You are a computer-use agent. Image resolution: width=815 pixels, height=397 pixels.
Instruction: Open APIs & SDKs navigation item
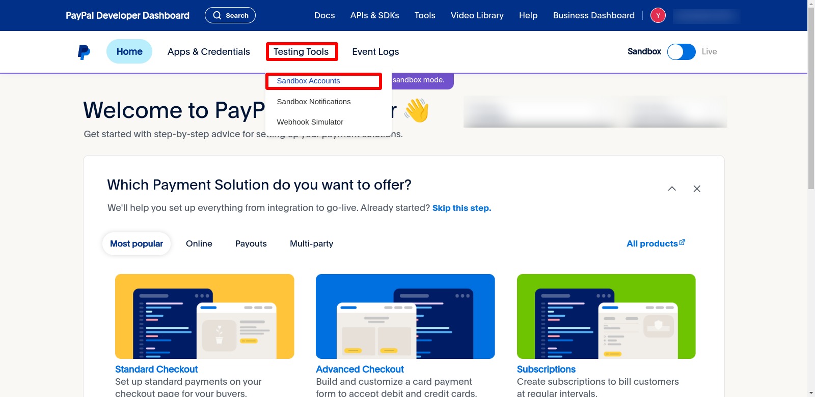(x=375, y=15)
